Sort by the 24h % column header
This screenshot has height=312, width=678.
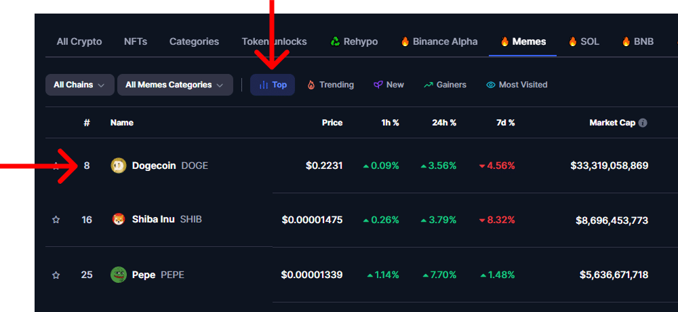pos(444,123)
